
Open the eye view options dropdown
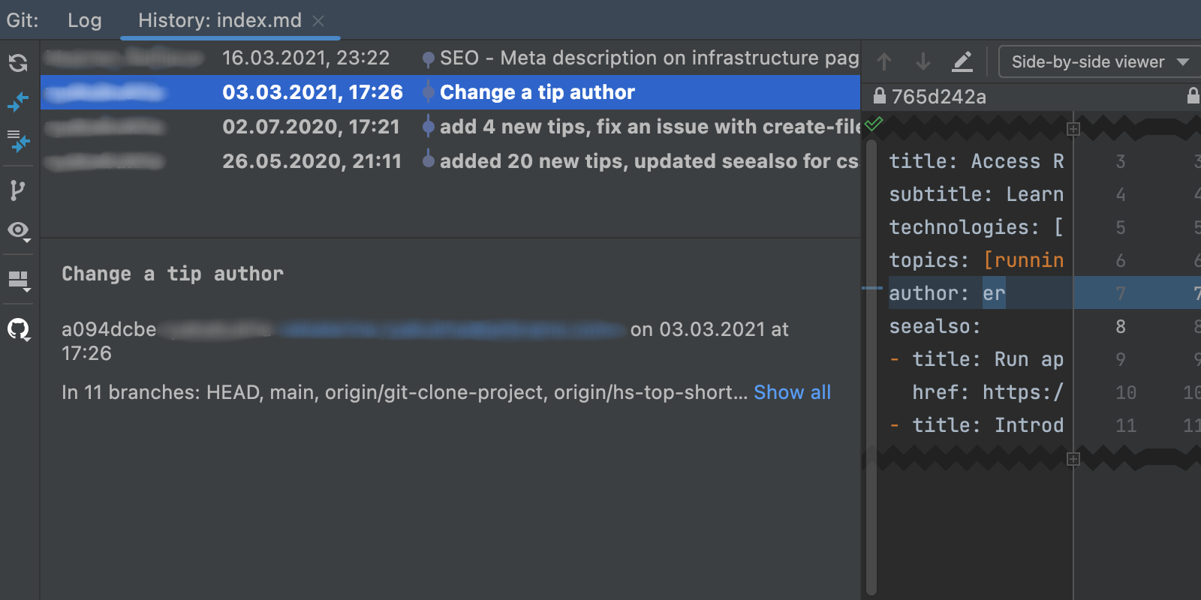(x=19, y=231)
